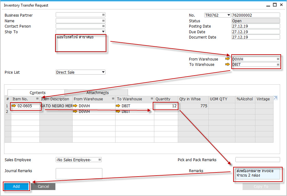Click the Pick and Pack Remarks field
Viewport: 287px width, 196px height.
(258, 160)
